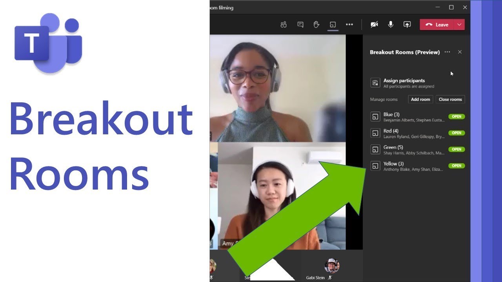Open Assign participants
502x282 pixels.
(x=404, y=81)
